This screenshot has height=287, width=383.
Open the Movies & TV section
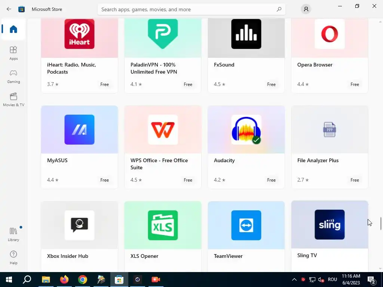pos(13,99)
